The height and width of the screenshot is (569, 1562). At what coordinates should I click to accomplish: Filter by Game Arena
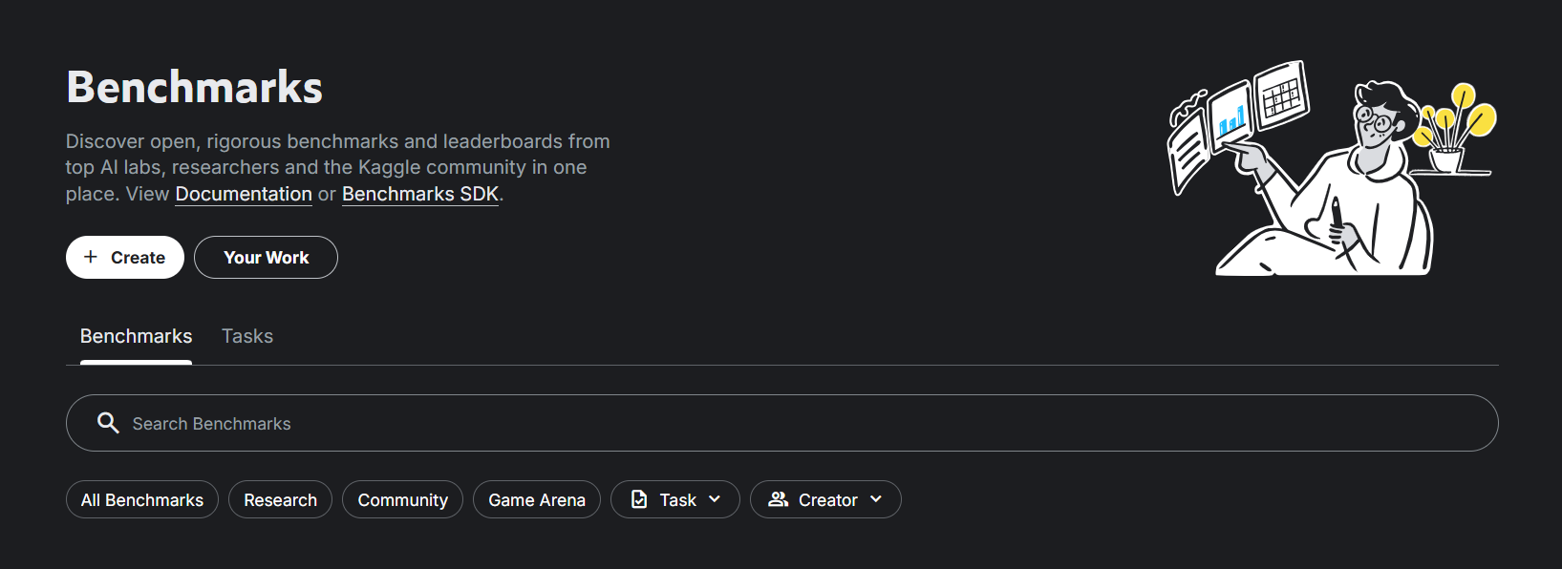[x=537, y=499]
